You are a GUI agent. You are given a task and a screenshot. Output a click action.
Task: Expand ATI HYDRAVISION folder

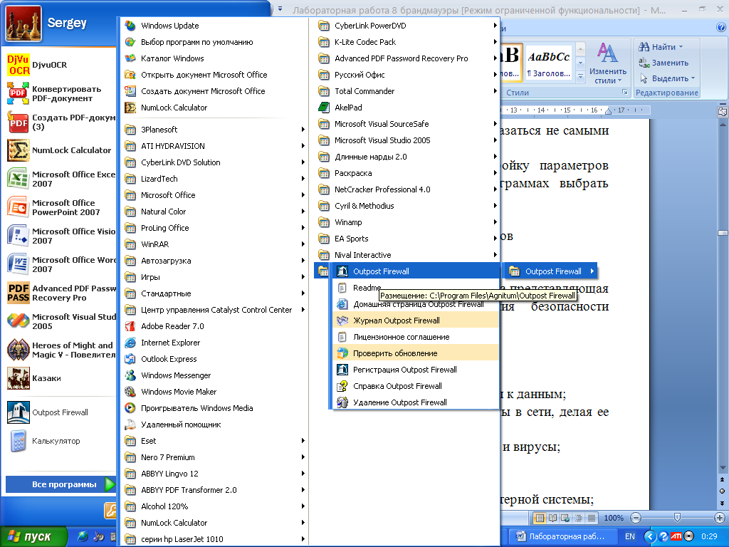click(215, 145)
